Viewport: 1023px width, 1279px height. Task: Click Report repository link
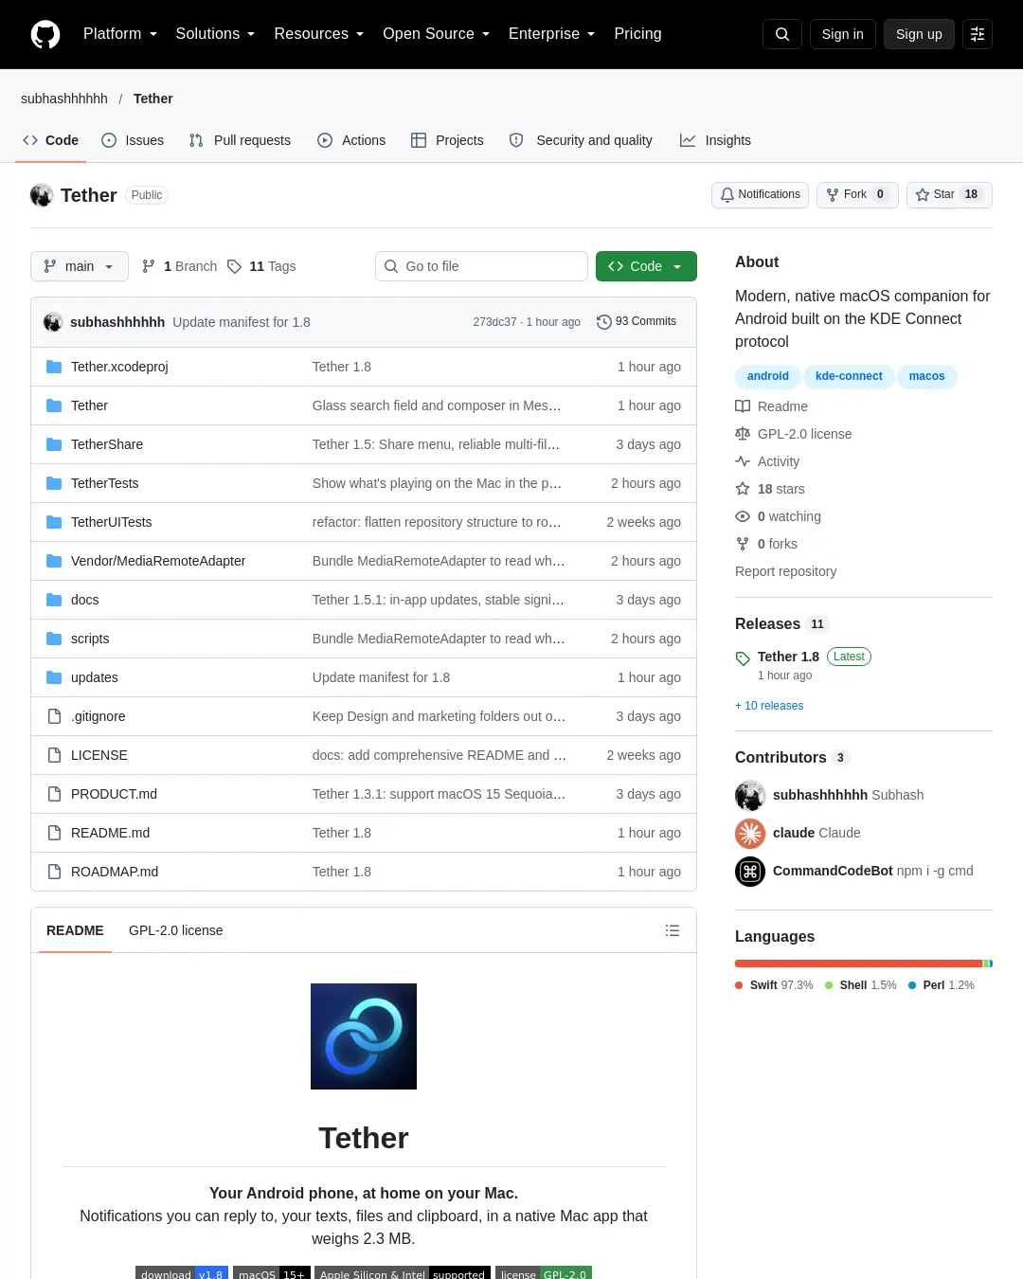[x=785, y=571]
